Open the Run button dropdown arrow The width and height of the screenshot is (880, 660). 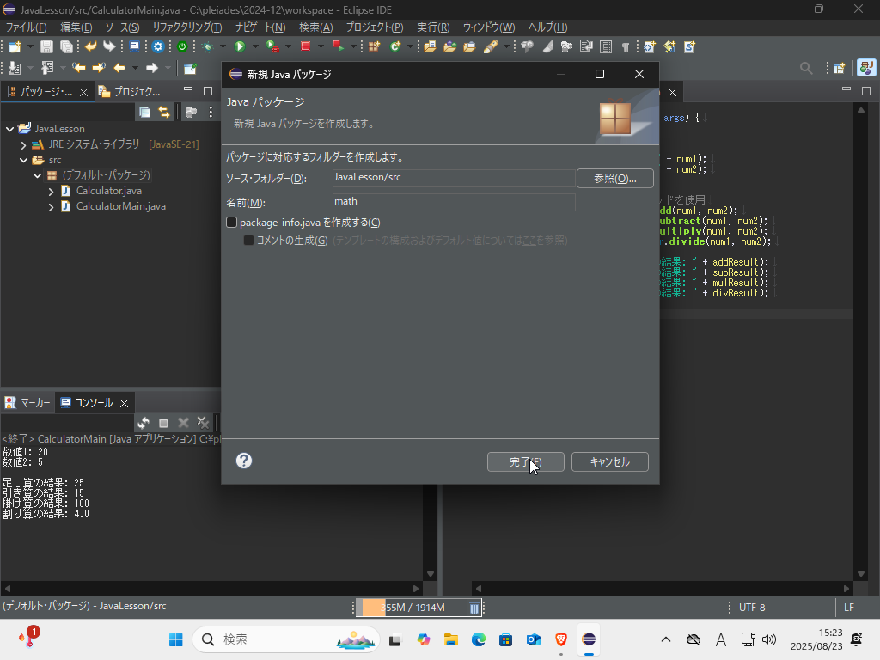[x=255, y=47]
